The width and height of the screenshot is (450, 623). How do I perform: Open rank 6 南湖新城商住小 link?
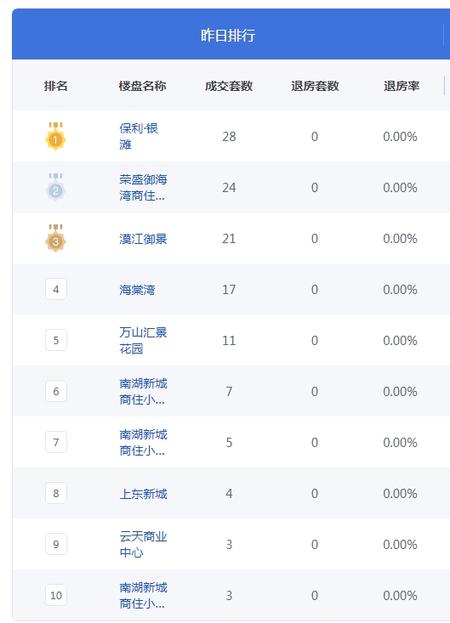(x=143, y=391)
